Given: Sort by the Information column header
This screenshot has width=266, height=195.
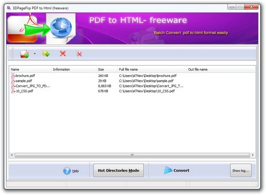Looking at the screenshot, I should click(x=74, y=69).
